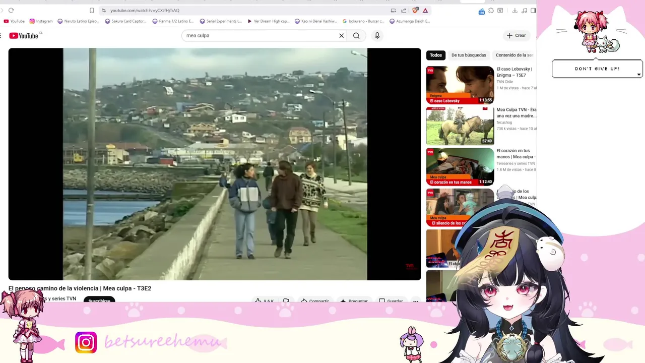645x363 pixels.
Task: Open the Ver Dream High cap... bookmark
Action: pos(269,21)
